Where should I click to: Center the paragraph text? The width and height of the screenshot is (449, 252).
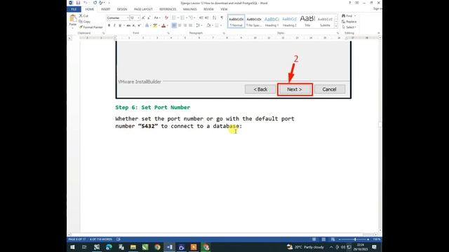click(x=180, y=25)
